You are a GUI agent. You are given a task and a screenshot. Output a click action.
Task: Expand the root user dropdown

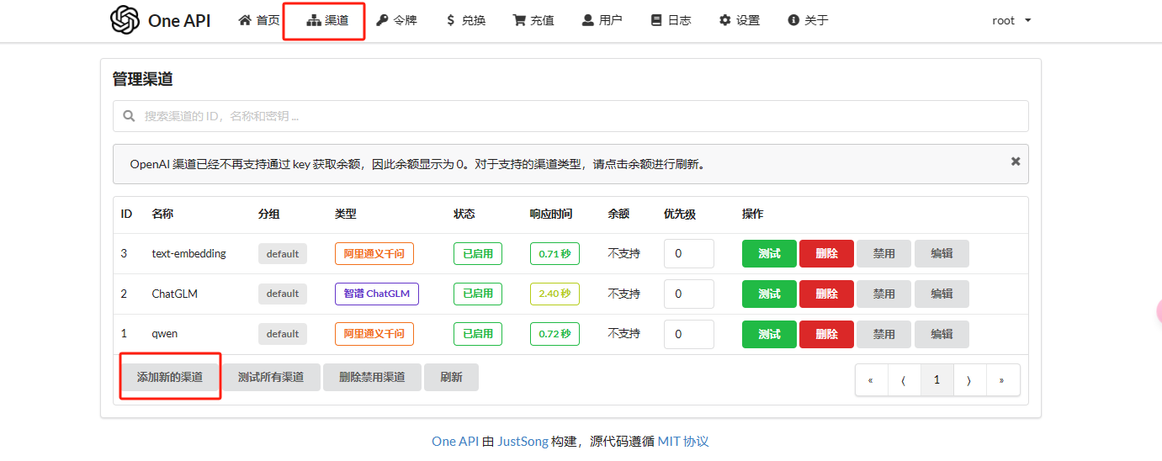(1011, 20)
